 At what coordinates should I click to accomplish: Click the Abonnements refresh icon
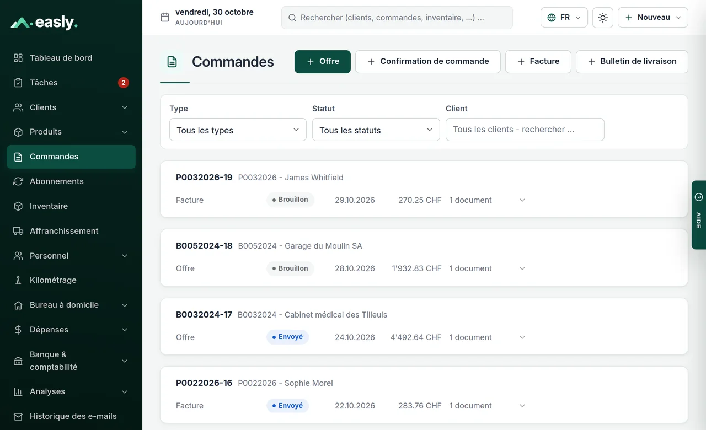(x=18, y=181)
